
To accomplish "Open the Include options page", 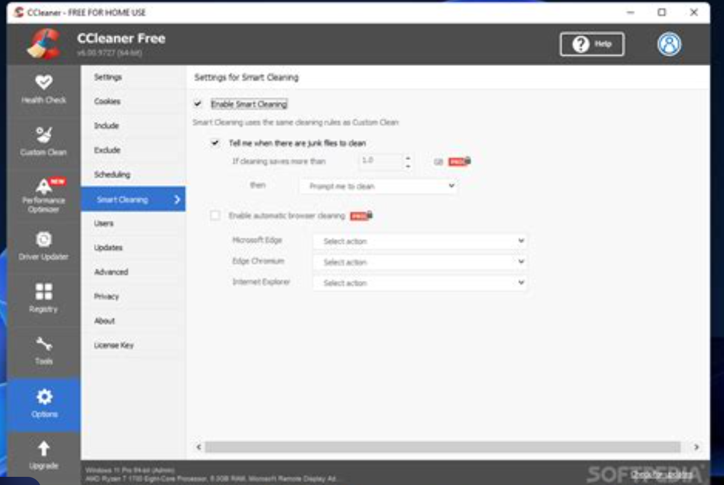I will tap(133, 125).
